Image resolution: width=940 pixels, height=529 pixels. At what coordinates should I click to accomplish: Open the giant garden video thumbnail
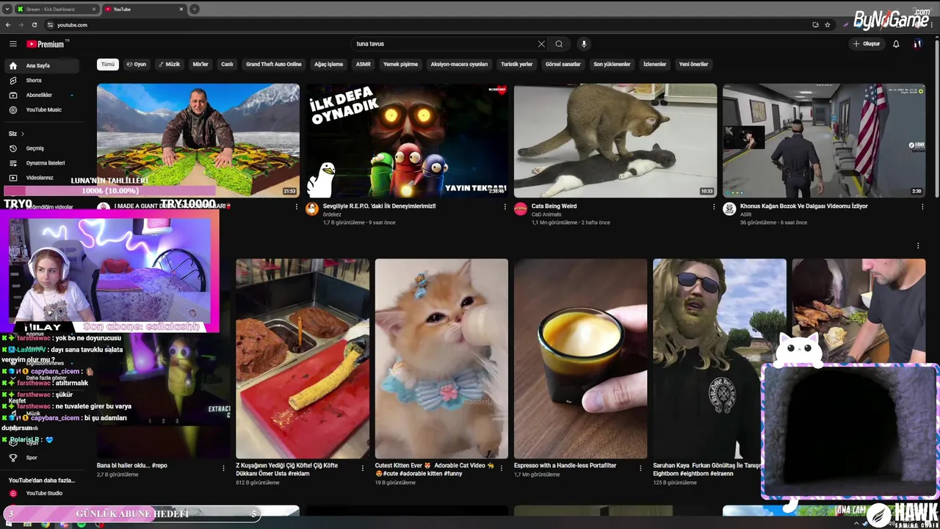coord(198,140)
